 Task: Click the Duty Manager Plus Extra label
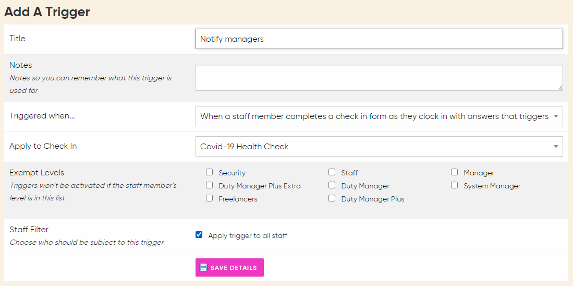(260, 186)
